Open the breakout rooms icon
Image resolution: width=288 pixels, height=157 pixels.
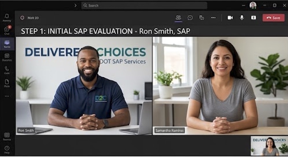201,18
